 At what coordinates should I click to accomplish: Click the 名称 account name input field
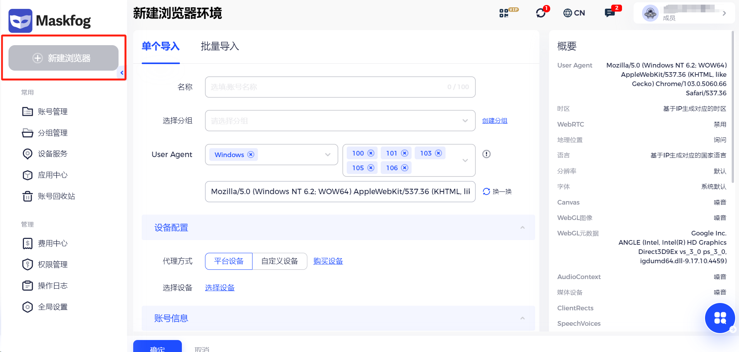coord(340,87)
